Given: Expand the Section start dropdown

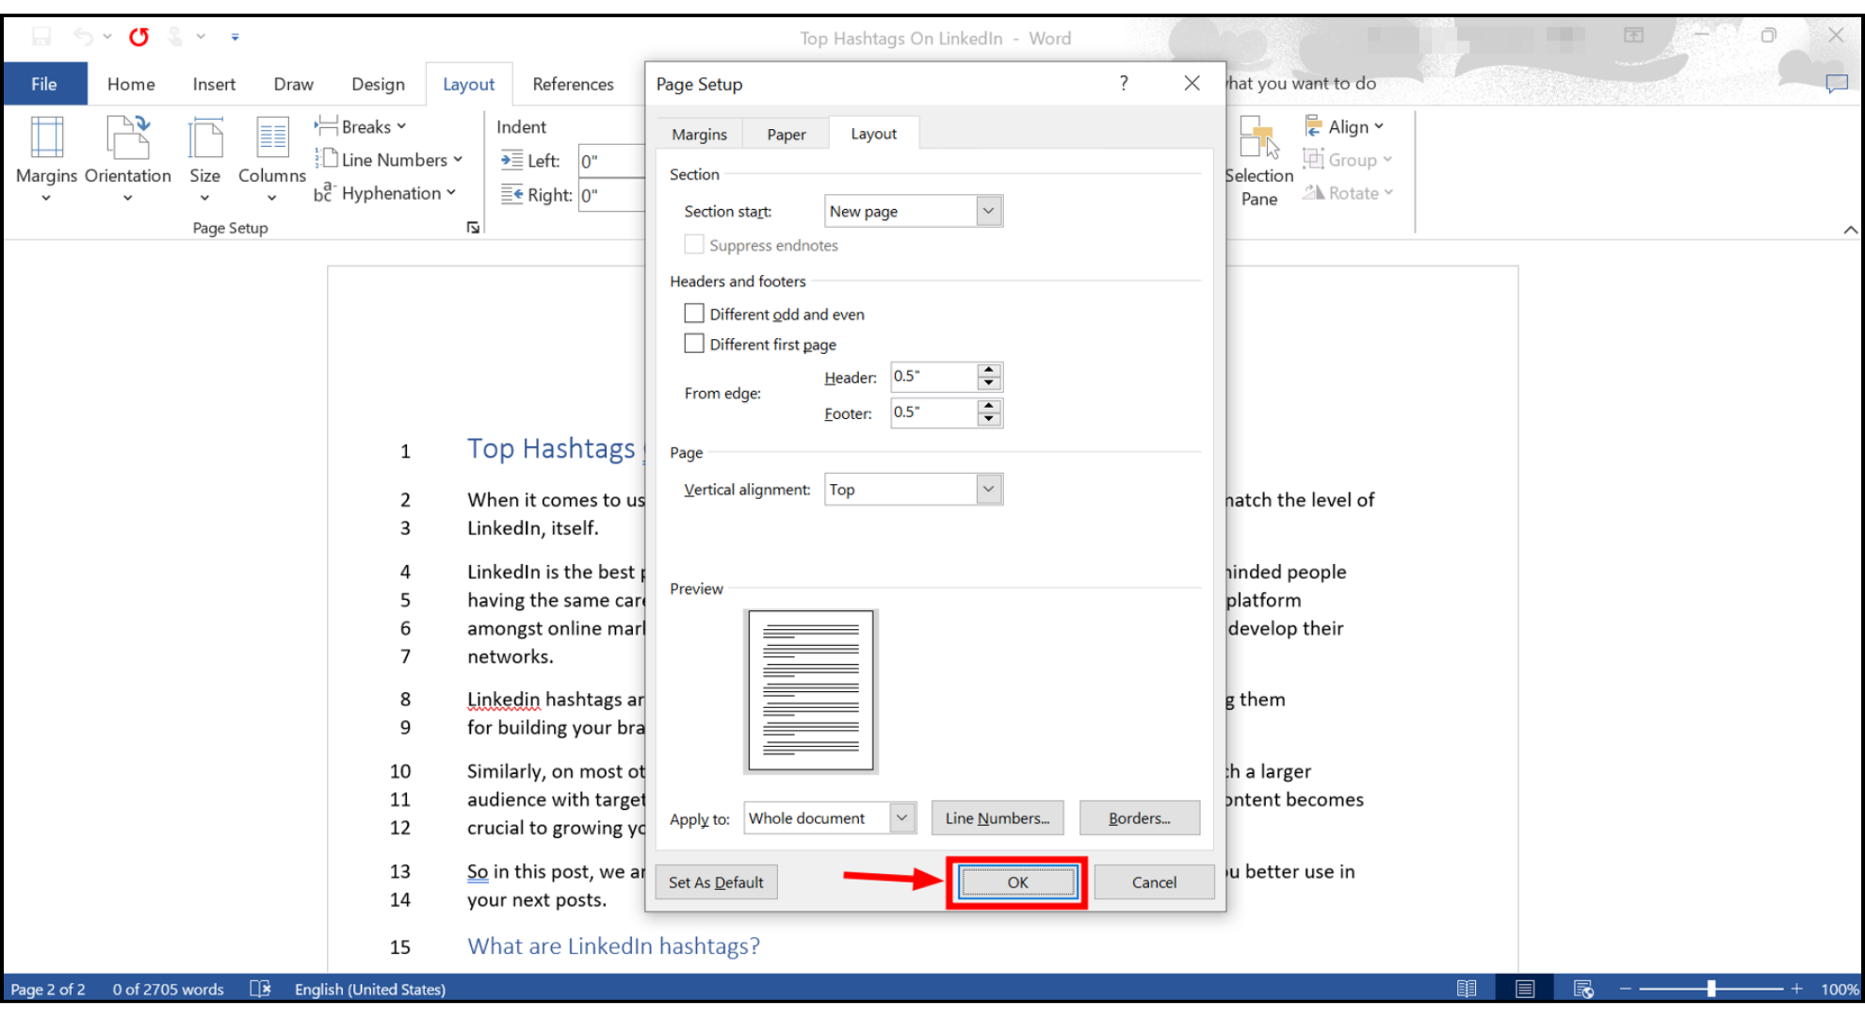Looking at the screenshot, I should 988,211.
